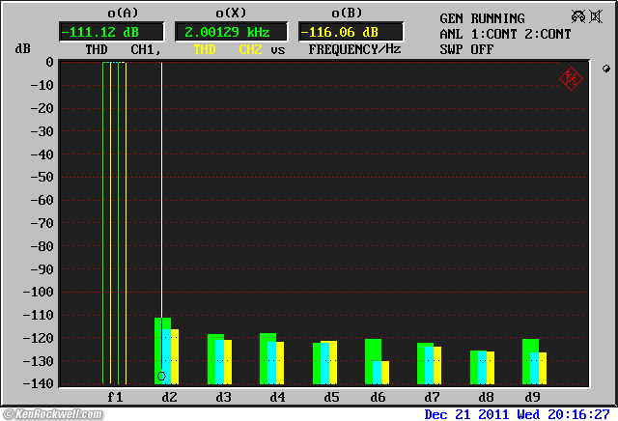Viewport: 618px width, 421px height.
Task: Click the green d9 harmonic bar
Action: click(x=529, y=360)
